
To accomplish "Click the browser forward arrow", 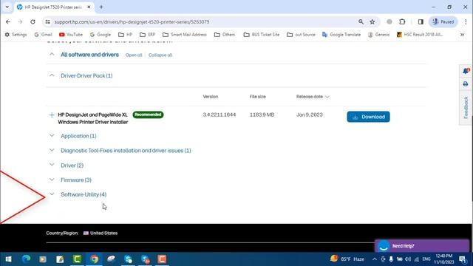I will 20,21.
